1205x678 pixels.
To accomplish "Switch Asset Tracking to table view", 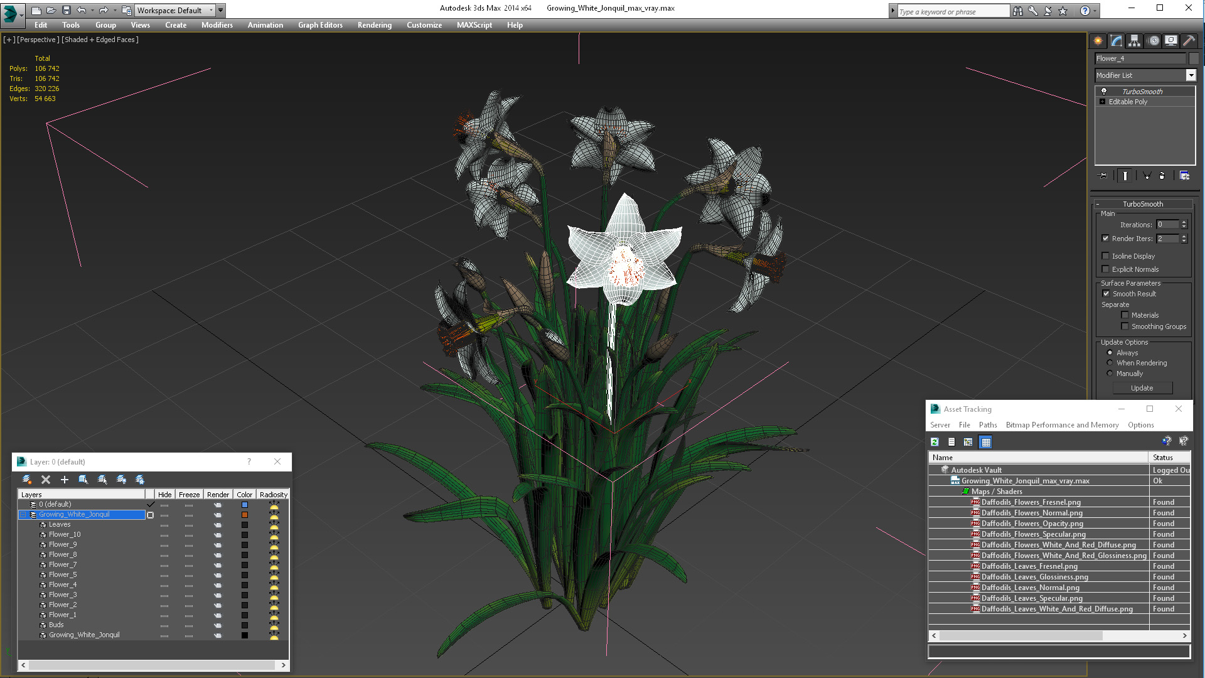I will click(986, 442).
